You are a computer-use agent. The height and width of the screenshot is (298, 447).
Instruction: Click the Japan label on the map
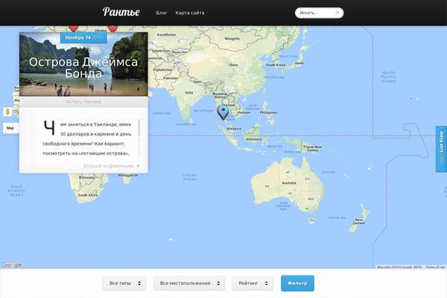point(299,63)
